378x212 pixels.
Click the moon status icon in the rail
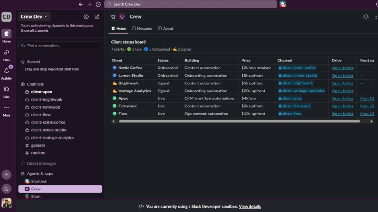(7, 189)
